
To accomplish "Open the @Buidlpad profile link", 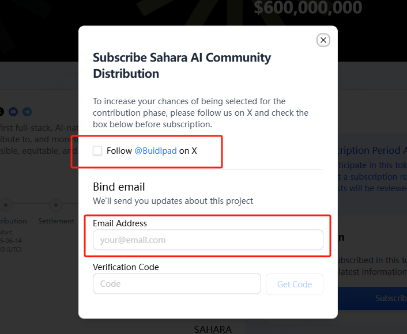I will pos(156,151).
